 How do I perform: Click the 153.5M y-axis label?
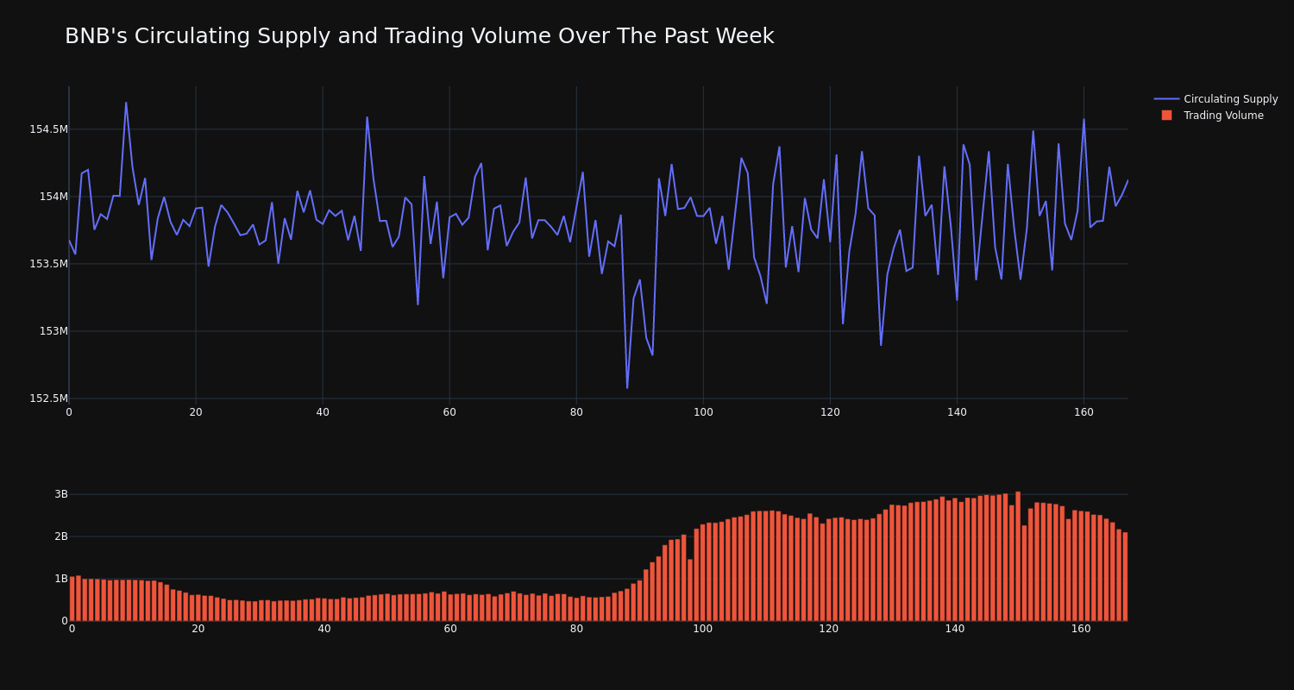coord(48,264)
